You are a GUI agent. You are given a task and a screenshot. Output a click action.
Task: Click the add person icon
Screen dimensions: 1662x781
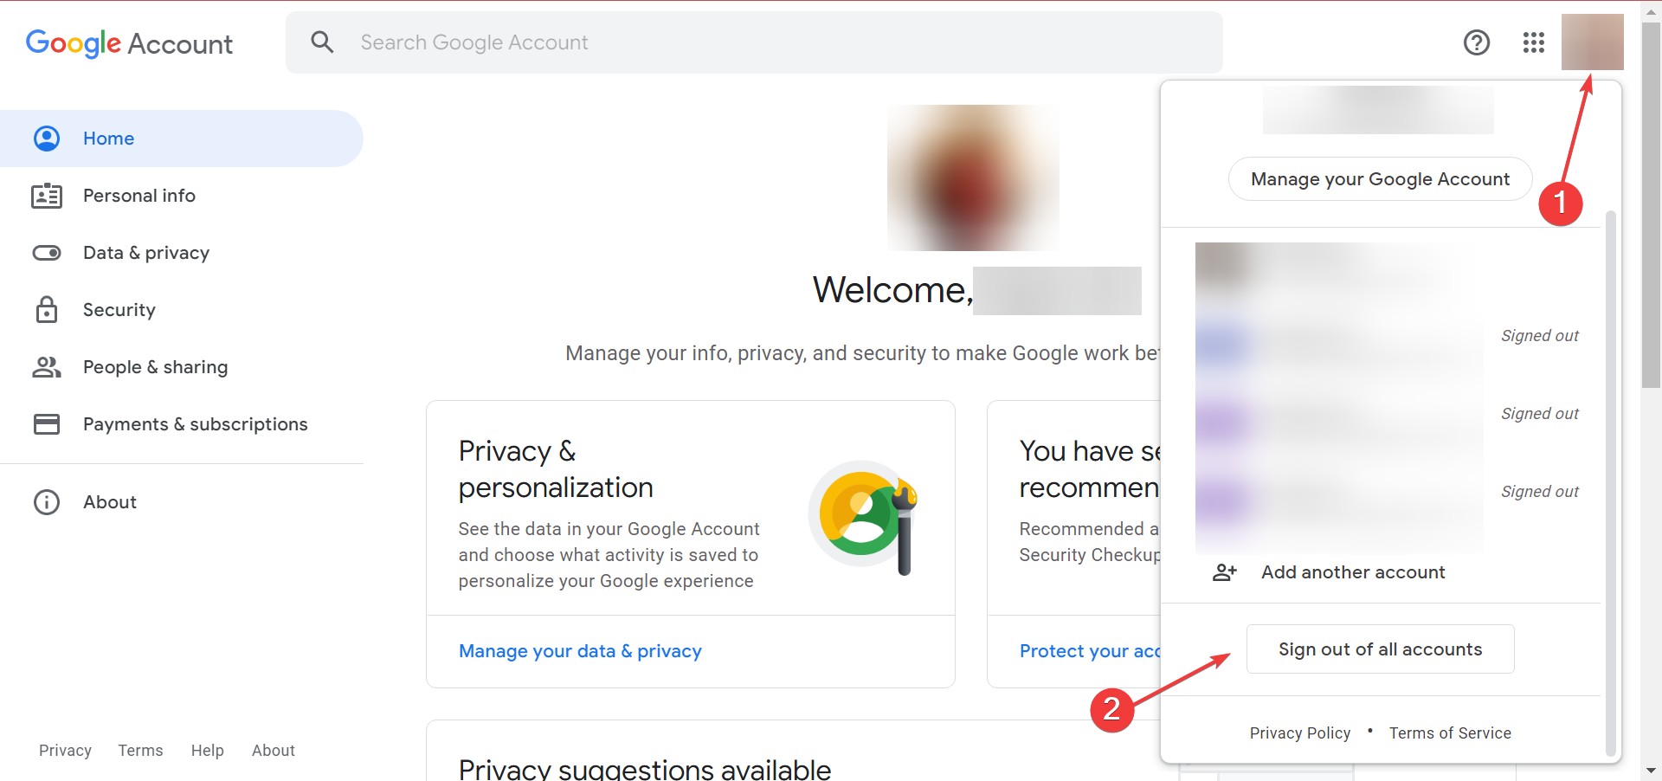click(1224, 572)
